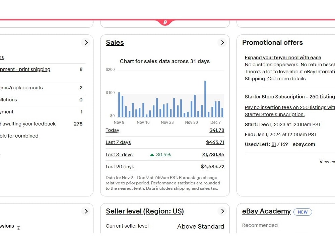
Task: Open Seller level (Region: US) heading
Action: pyautogui.click(x=145, y=211)
